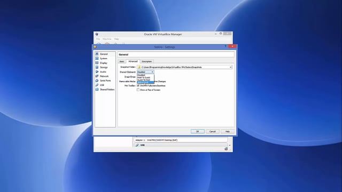Click the Cancel button
The image size is (342, 192).
click(x=213, y=132)
